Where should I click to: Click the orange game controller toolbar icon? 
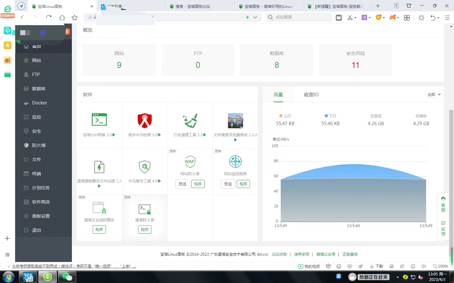coord(393,18)
